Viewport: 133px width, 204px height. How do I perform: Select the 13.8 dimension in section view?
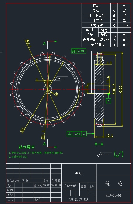(86, 89)
